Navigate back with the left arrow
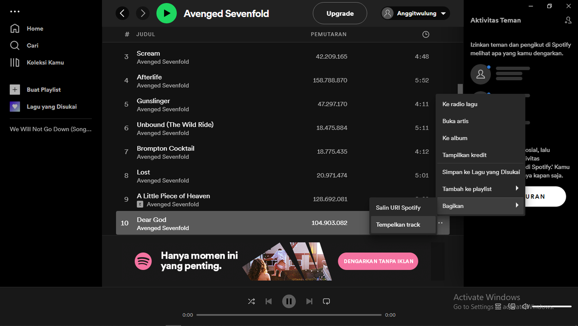 122,13
